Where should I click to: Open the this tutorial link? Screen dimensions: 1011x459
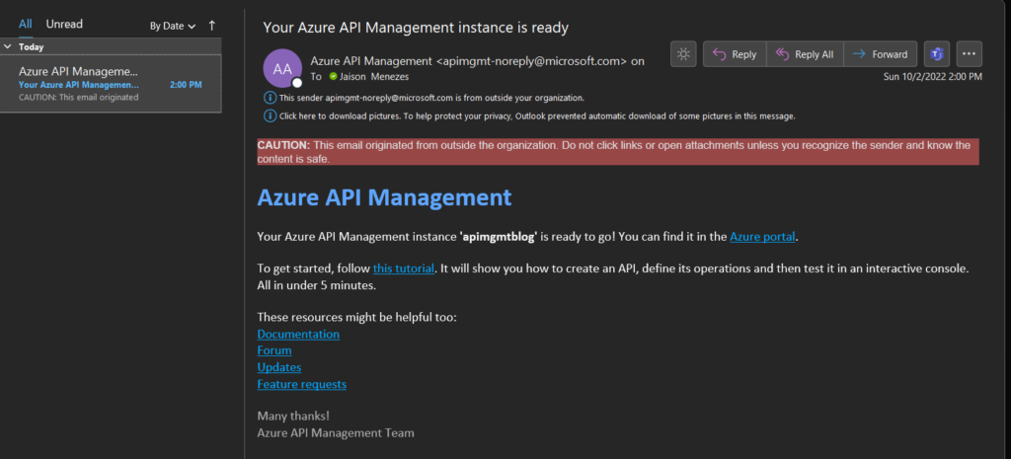[404, 268]
